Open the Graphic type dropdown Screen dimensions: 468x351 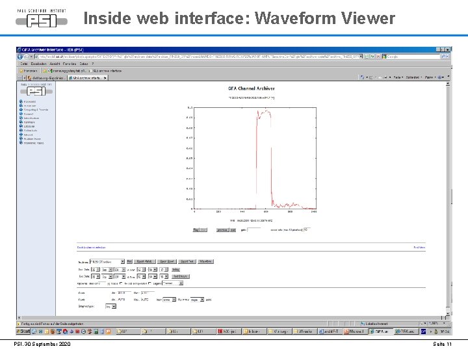(110, 307)
